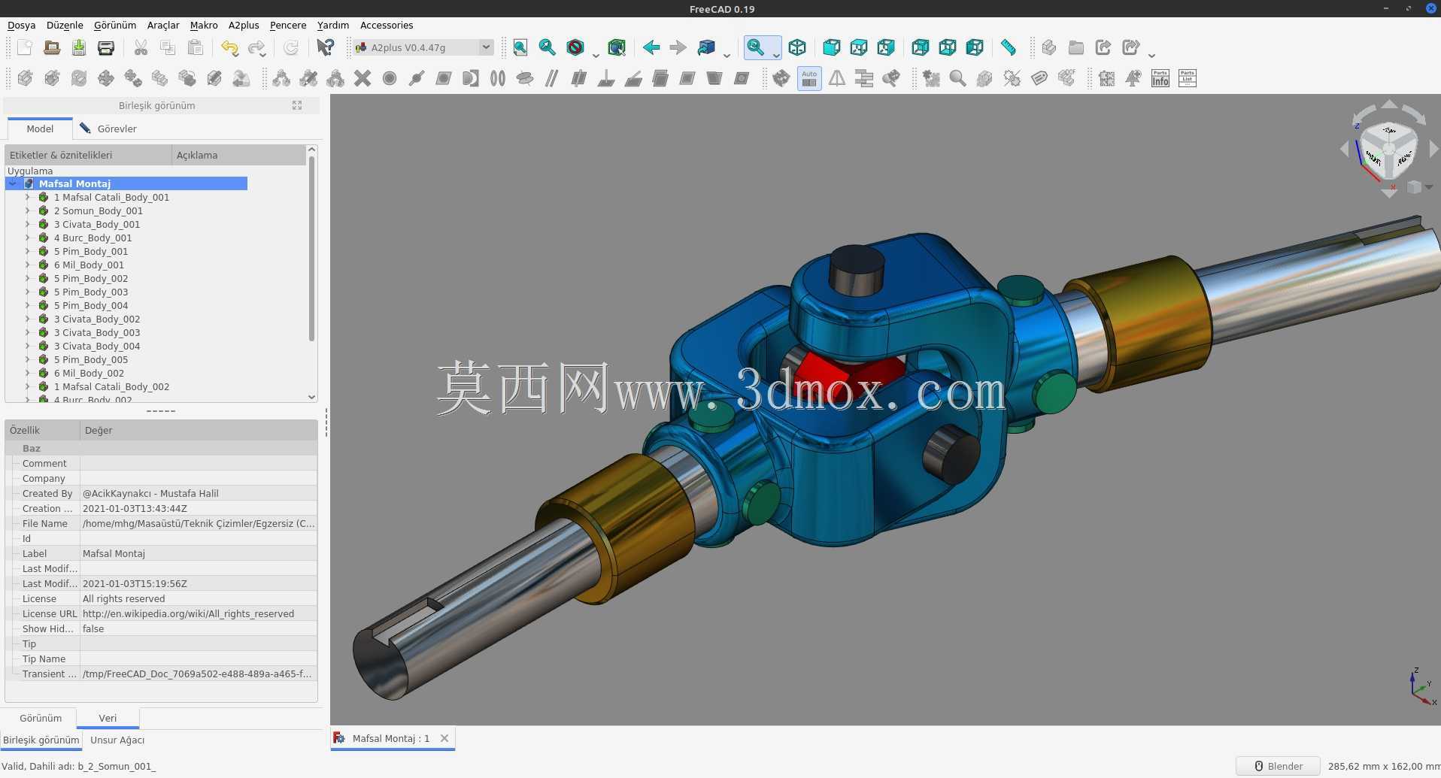Click the scroll down arrow of the model tree

click(311, 397)
